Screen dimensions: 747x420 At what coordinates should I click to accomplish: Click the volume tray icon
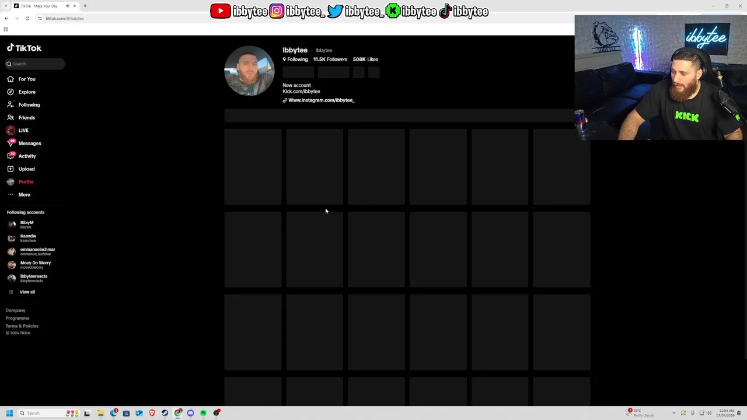click(x=709, y=413)
